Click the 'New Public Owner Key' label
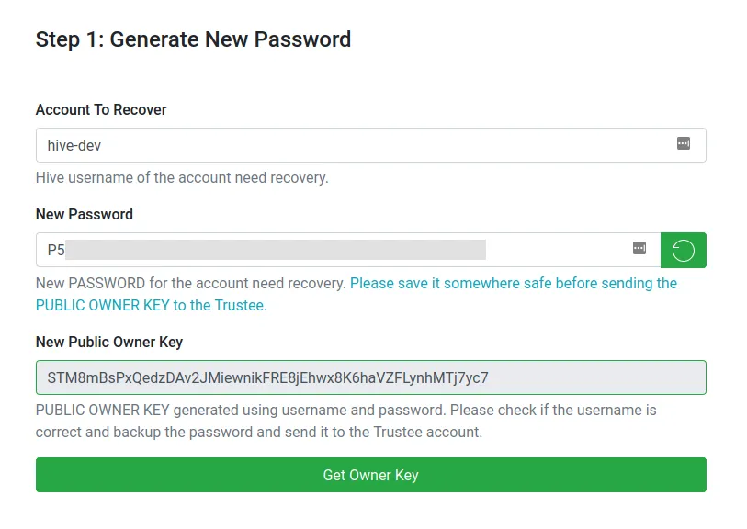Viewport: 747px width, 529px height. click(x=109, y=342)
